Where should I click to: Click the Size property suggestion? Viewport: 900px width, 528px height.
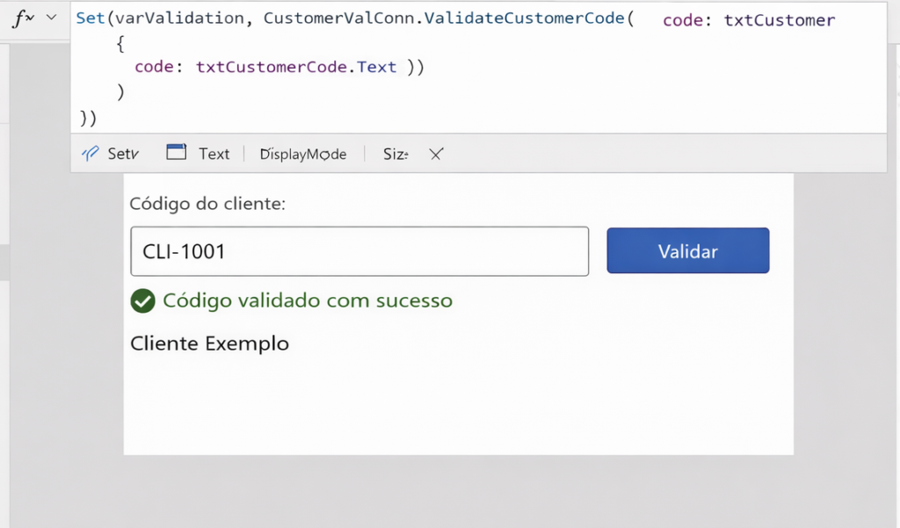392,154
